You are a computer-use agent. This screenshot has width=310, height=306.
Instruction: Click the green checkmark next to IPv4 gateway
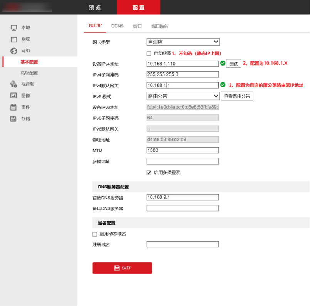[223, 85]
